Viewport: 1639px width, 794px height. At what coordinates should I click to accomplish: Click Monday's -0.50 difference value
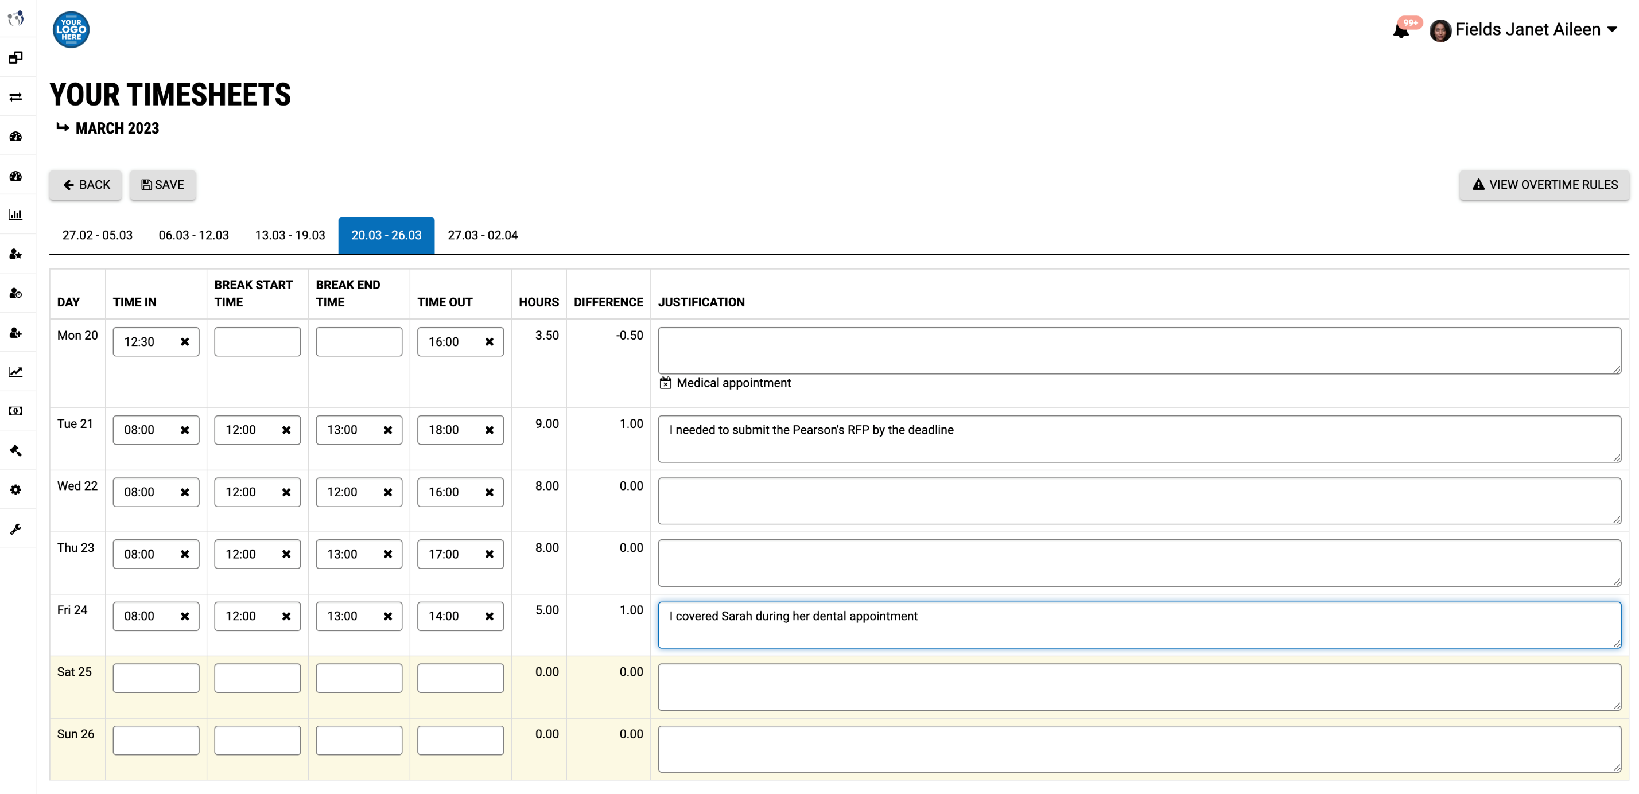point(629,336)
